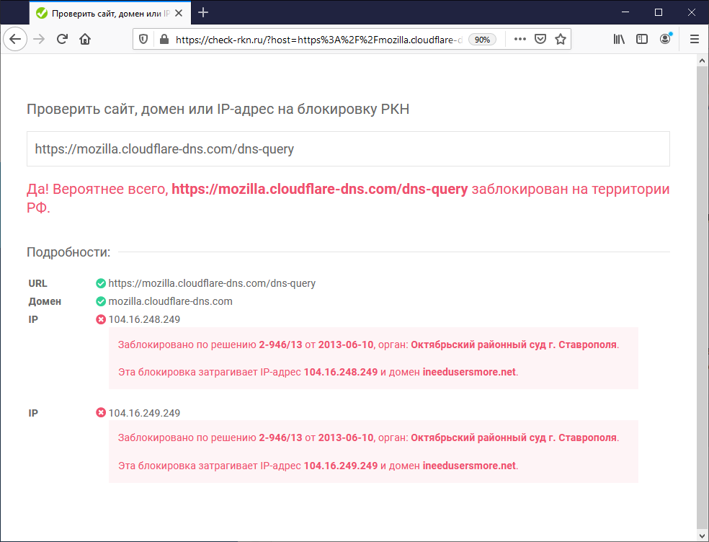This screenshot has height=542, width=709.
Task: Expand page actions three-dots menu
Action: pyautogui.click(x=520, y=40)
